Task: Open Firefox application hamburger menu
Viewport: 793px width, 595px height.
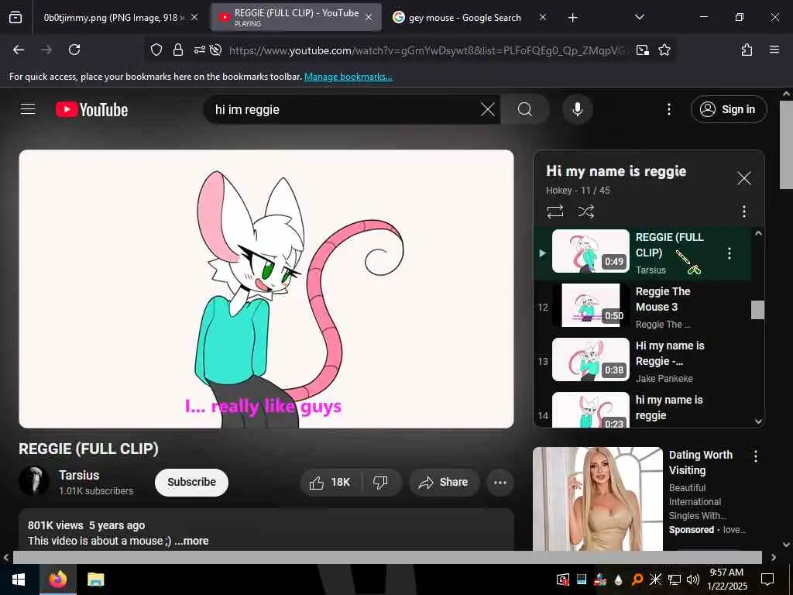Action: pos(774,50)
